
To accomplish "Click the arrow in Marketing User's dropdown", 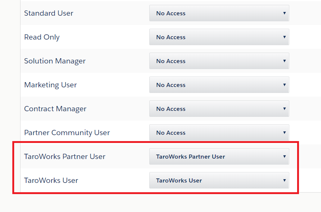I will [284, 85].
